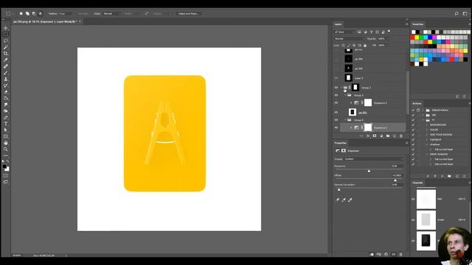Click Begin recording icon in Actions panel
Screen dimensions: 472x265
pos(435,176)
